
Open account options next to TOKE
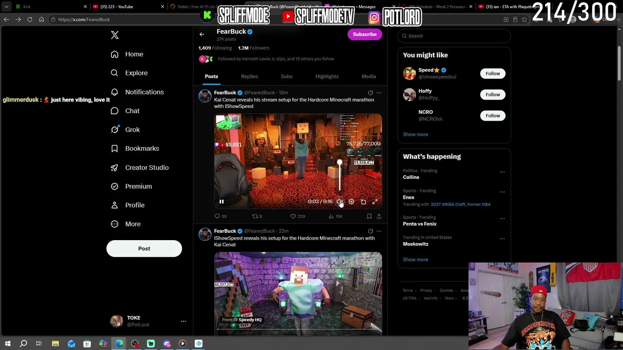click(x=183, y=321)
